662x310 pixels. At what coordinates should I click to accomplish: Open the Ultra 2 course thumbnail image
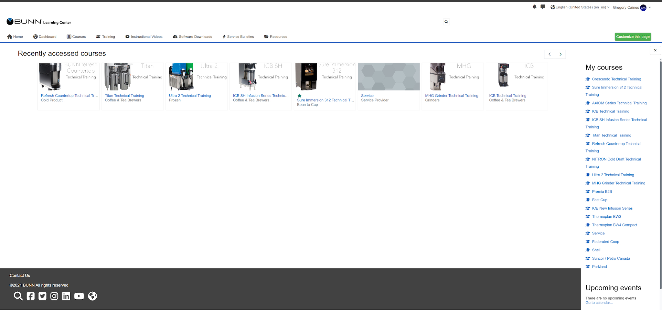(x=197, y=77)
